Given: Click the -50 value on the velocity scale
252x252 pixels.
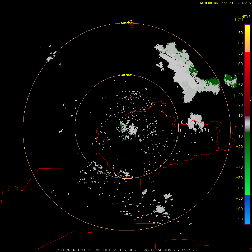Looking at the screenshot, I should click(239, 178).
